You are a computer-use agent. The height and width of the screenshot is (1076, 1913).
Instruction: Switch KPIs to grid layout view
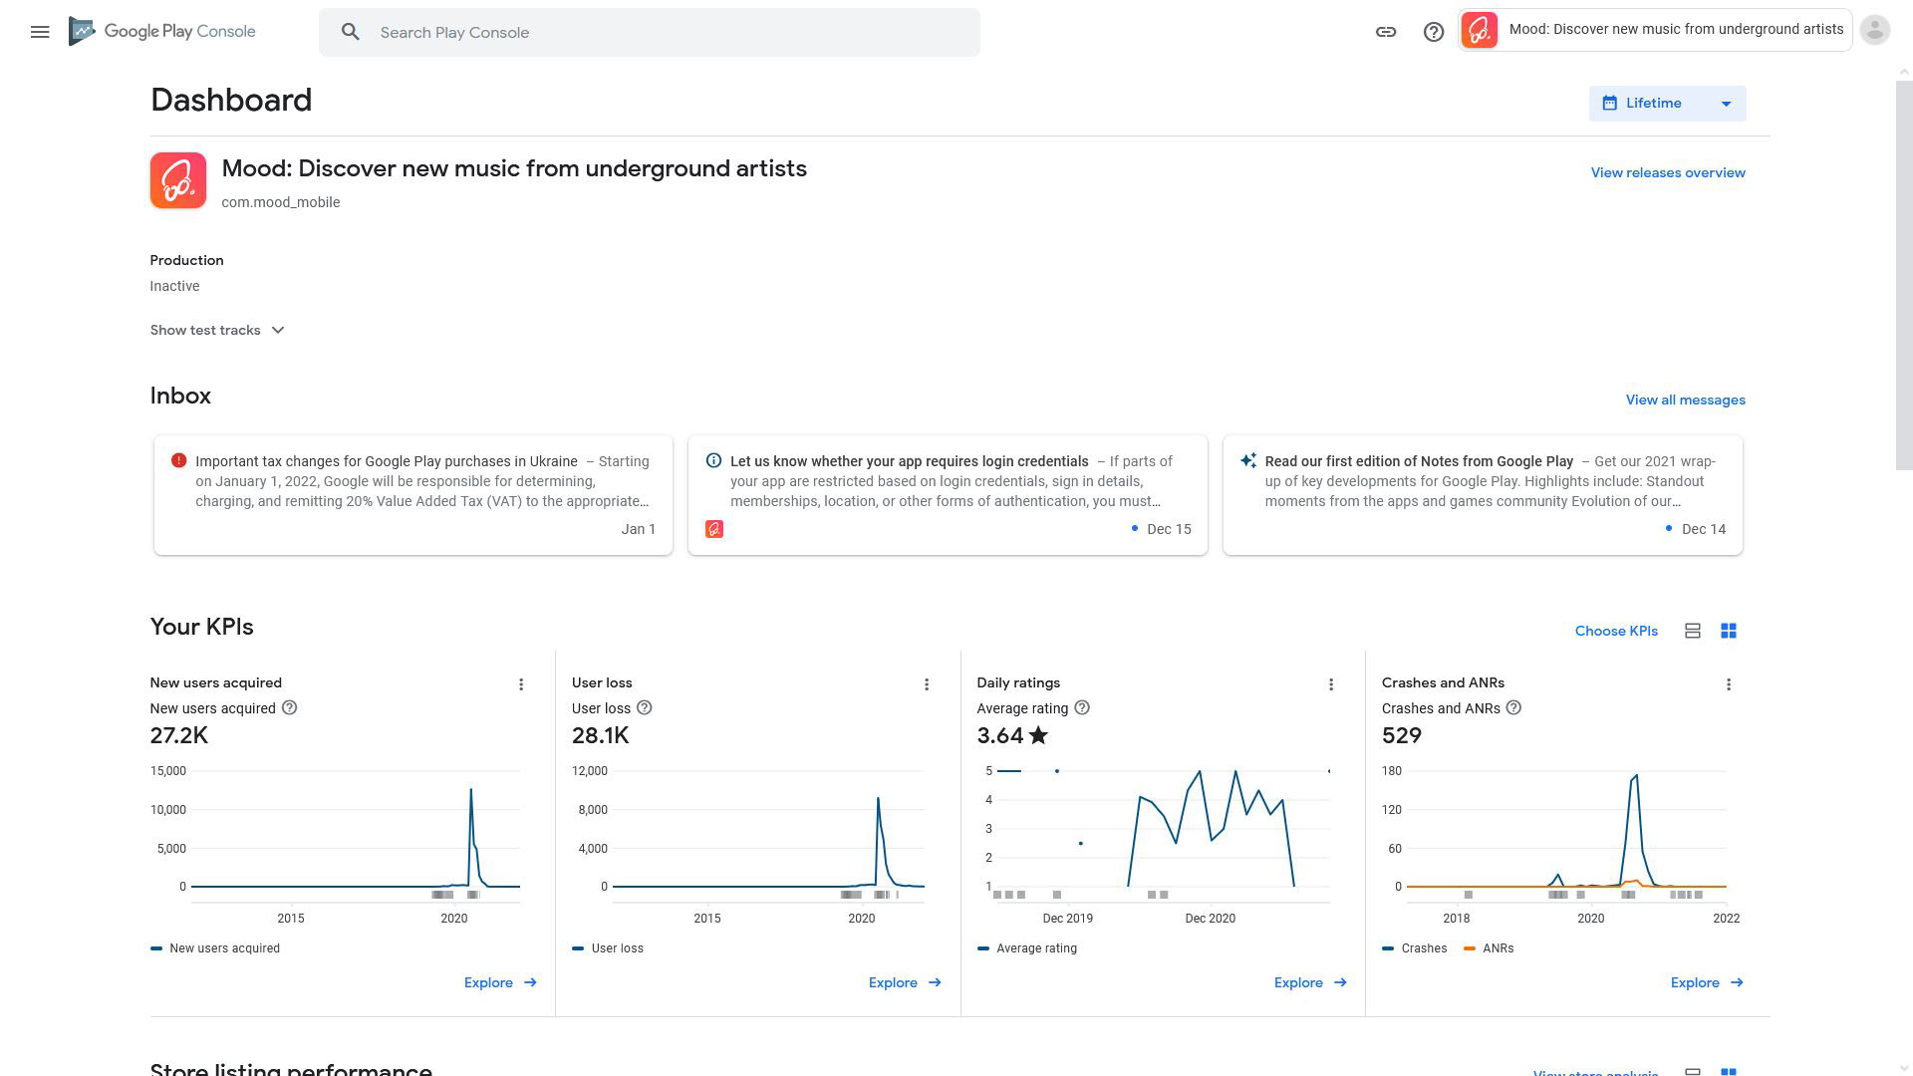1729,631
